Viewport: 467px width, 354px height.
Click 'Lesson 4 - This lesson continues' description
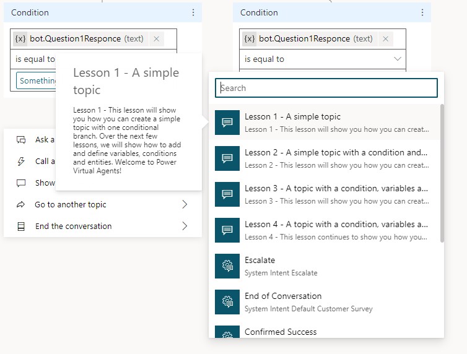point(336,237)
